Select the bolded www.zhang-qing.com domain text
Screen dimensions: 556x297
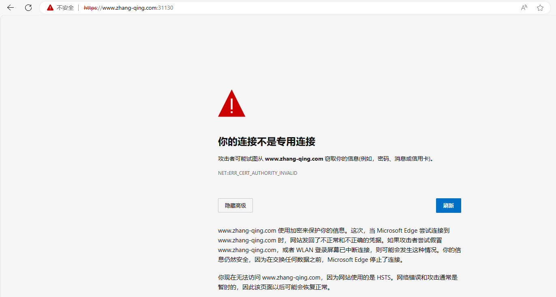(x=293, y=159)
